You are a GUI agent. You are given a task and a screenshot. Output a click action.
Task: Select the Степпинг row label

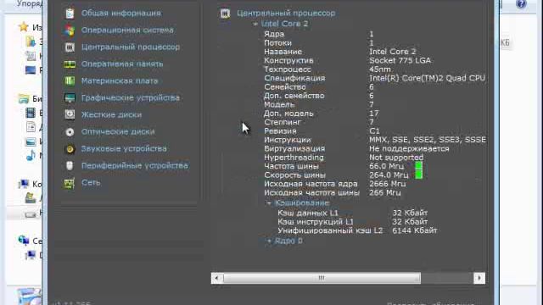(x=283, y=122)
